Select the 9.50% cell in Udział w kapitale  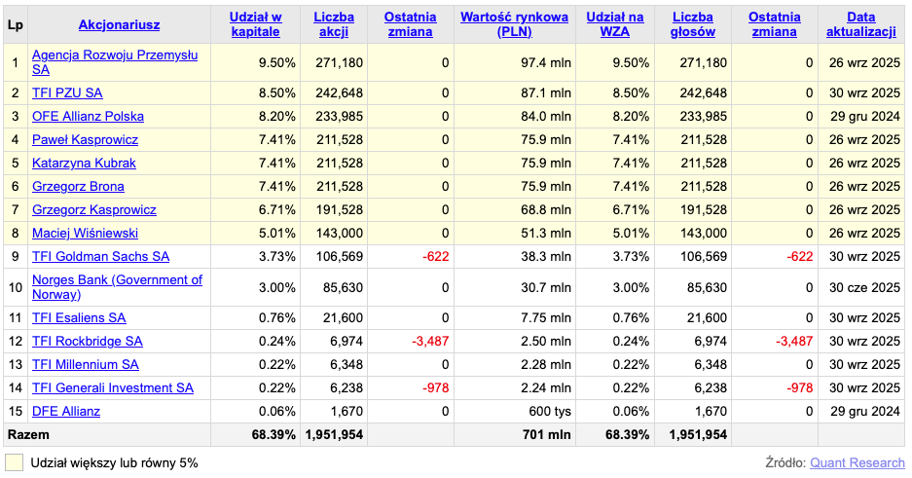(255, 63)
